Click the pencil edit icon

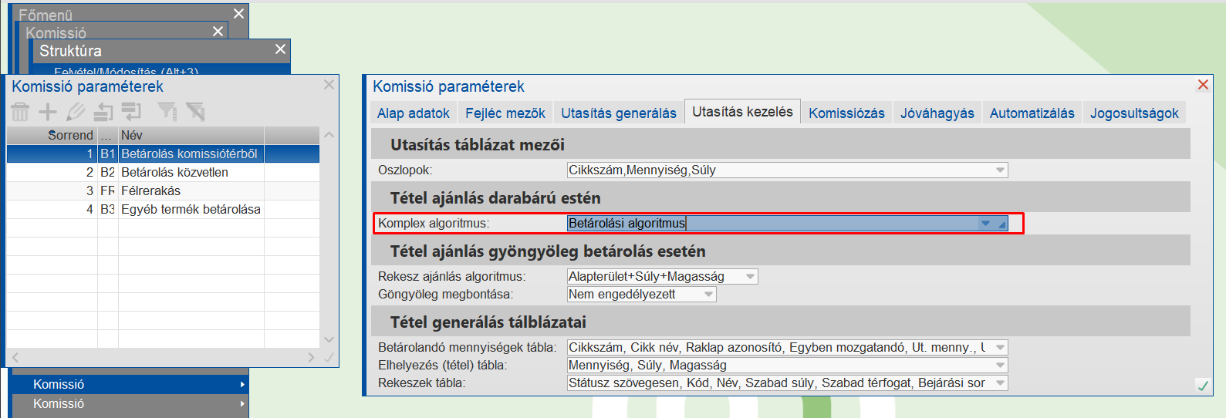click(76, 112)
